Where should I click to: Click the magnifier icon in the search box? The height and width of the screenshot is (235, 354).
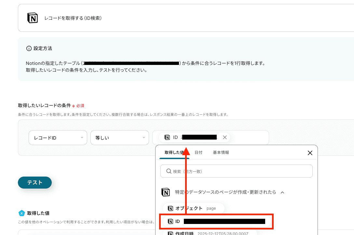169,171
